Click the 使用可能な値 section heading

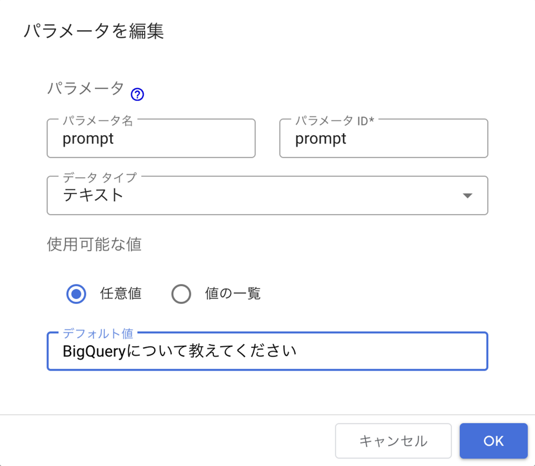(x=94, y=245)
